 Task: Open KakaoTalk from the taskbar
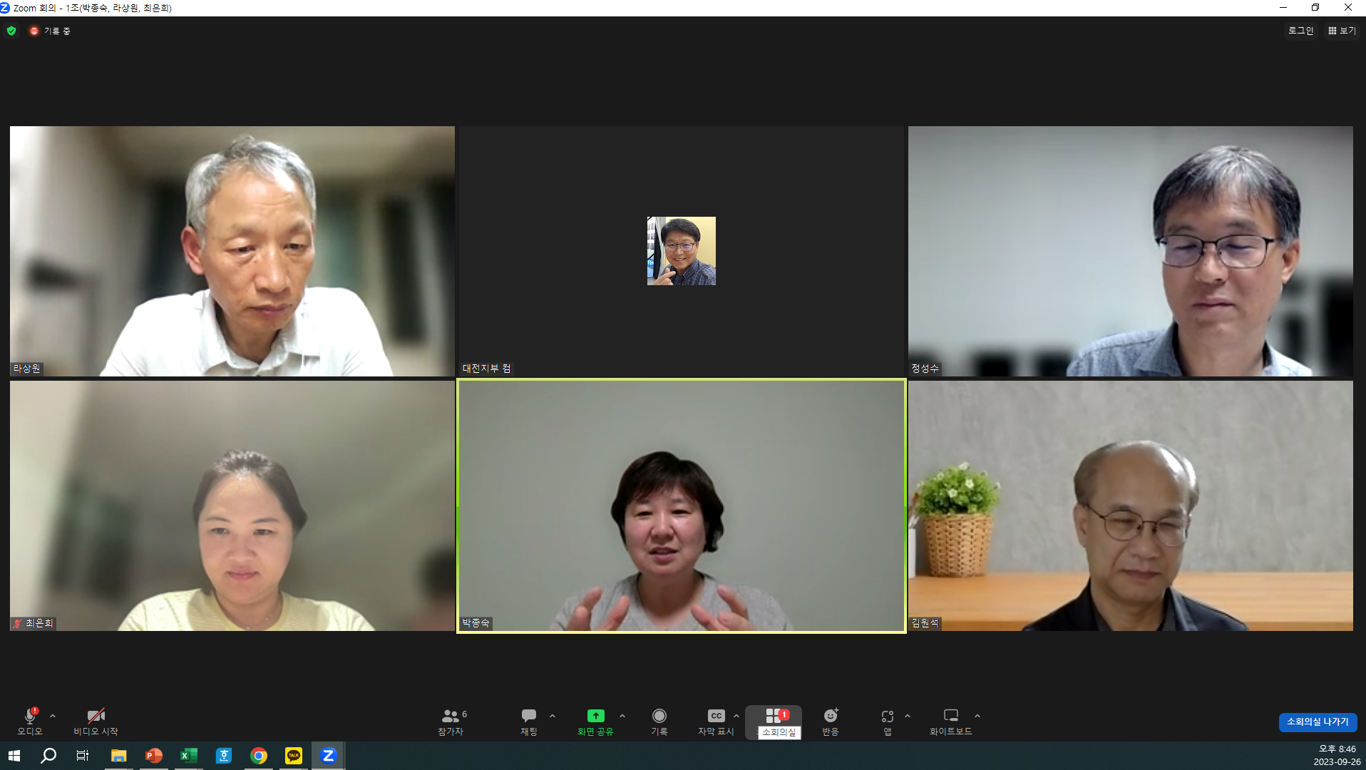pyautogui.click(x=293, y=756)
